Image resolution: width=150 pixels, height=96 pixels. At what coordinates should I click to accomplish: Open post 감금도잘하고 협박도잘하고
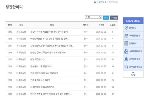tap(52, 46)
